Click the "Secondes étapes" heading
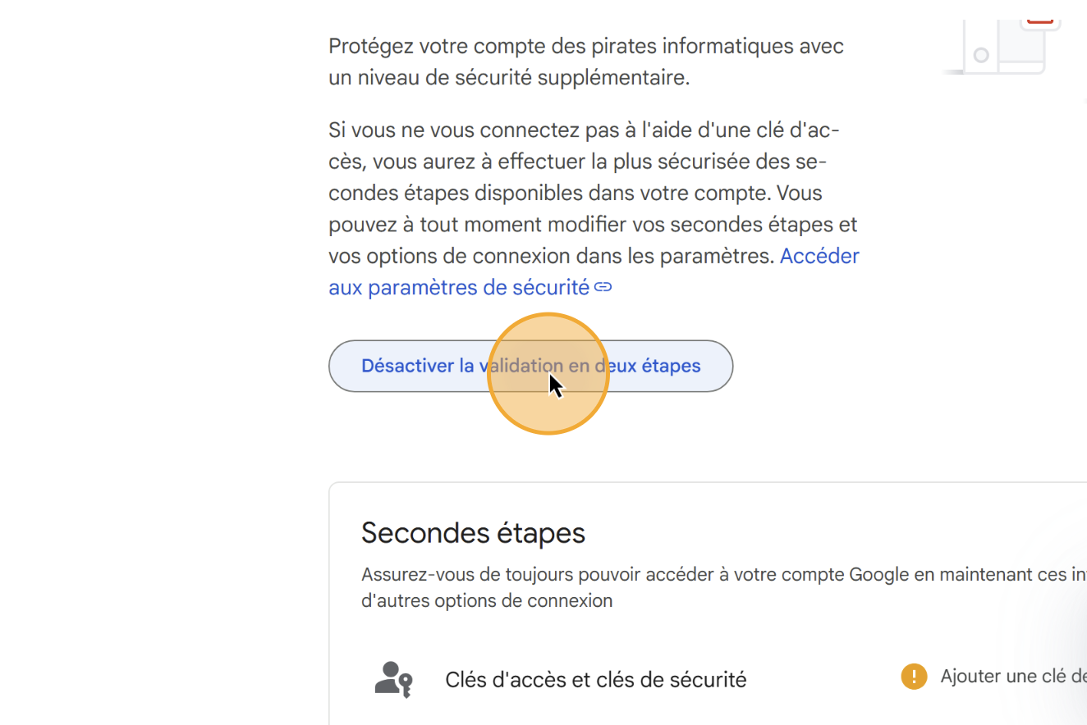1087x725 pixels. pyautogui.click(x=473, y=533)
